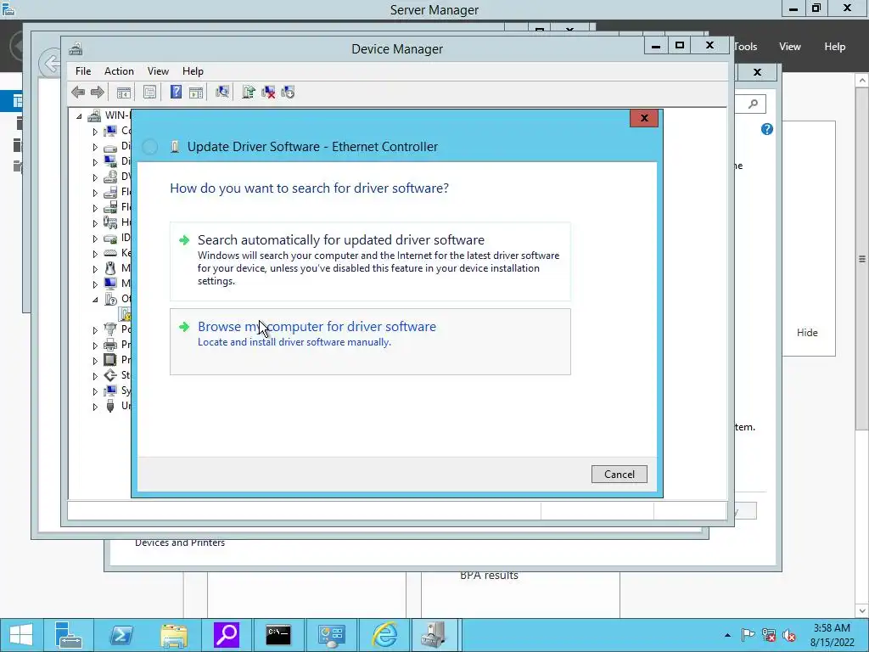Open Properties icon in Device Manager toolbar
The height and width of the screenshot is (652, 869).
pos(149,92)
